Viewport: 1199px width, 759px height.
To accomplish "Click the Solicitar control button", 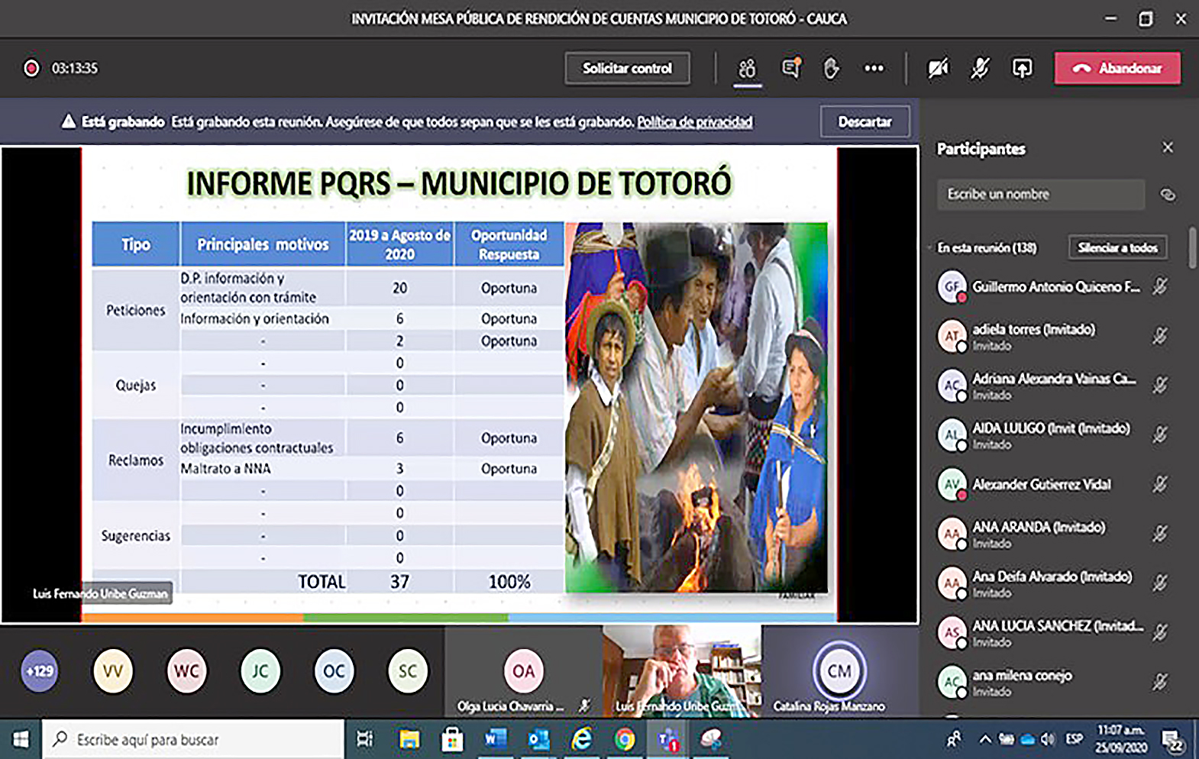I will point(627,69).
